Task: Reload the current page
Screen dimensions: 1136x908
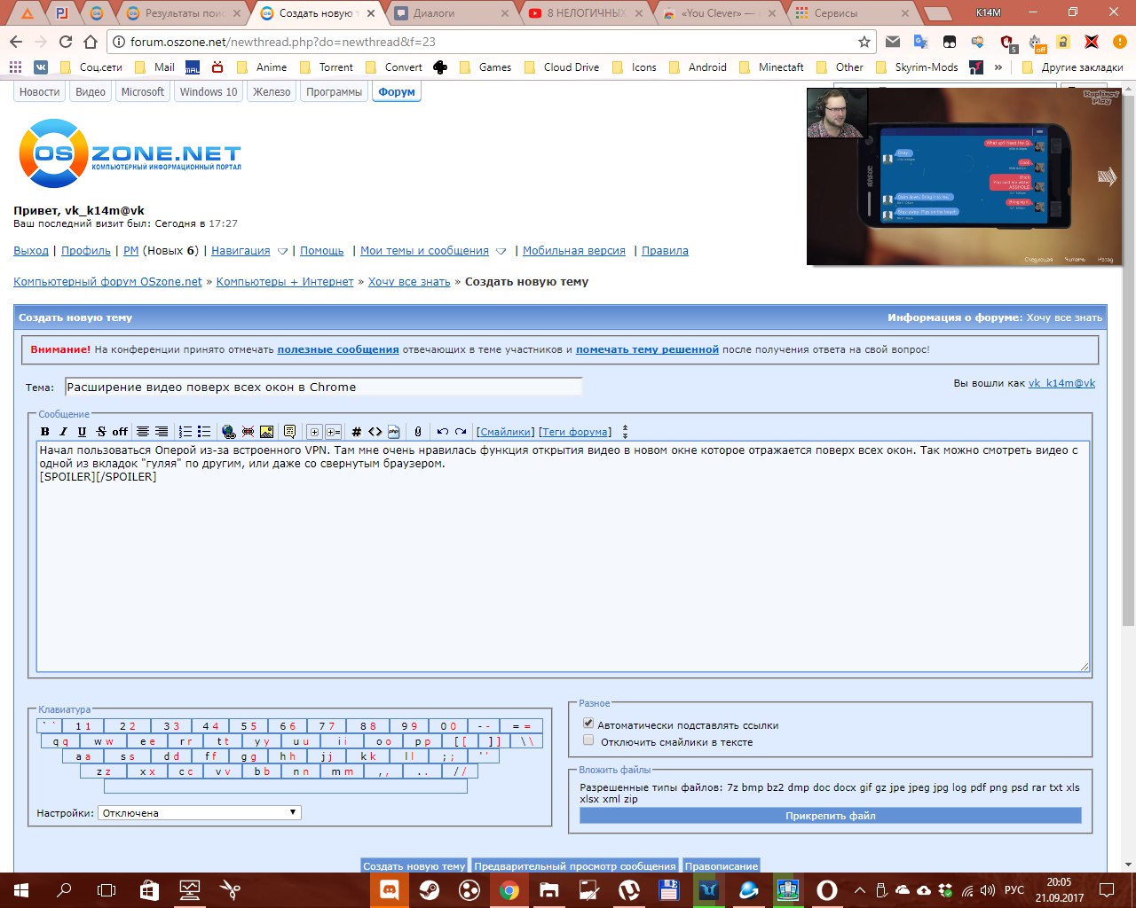Action: pos(65,42)
